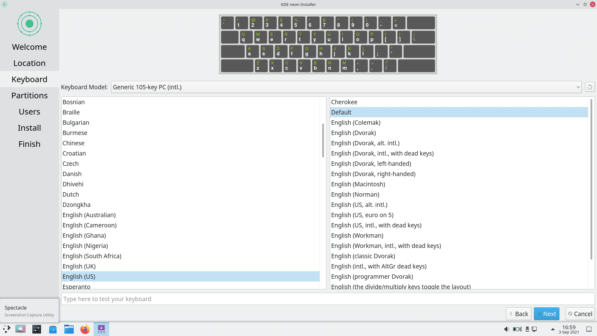The image size is (597, 336).
Task: Open the Dolphin file manager taskbar icon
Action: point(69,329)
